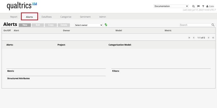
Task: Click into the alerts Search field
Action: pos(195,25)
